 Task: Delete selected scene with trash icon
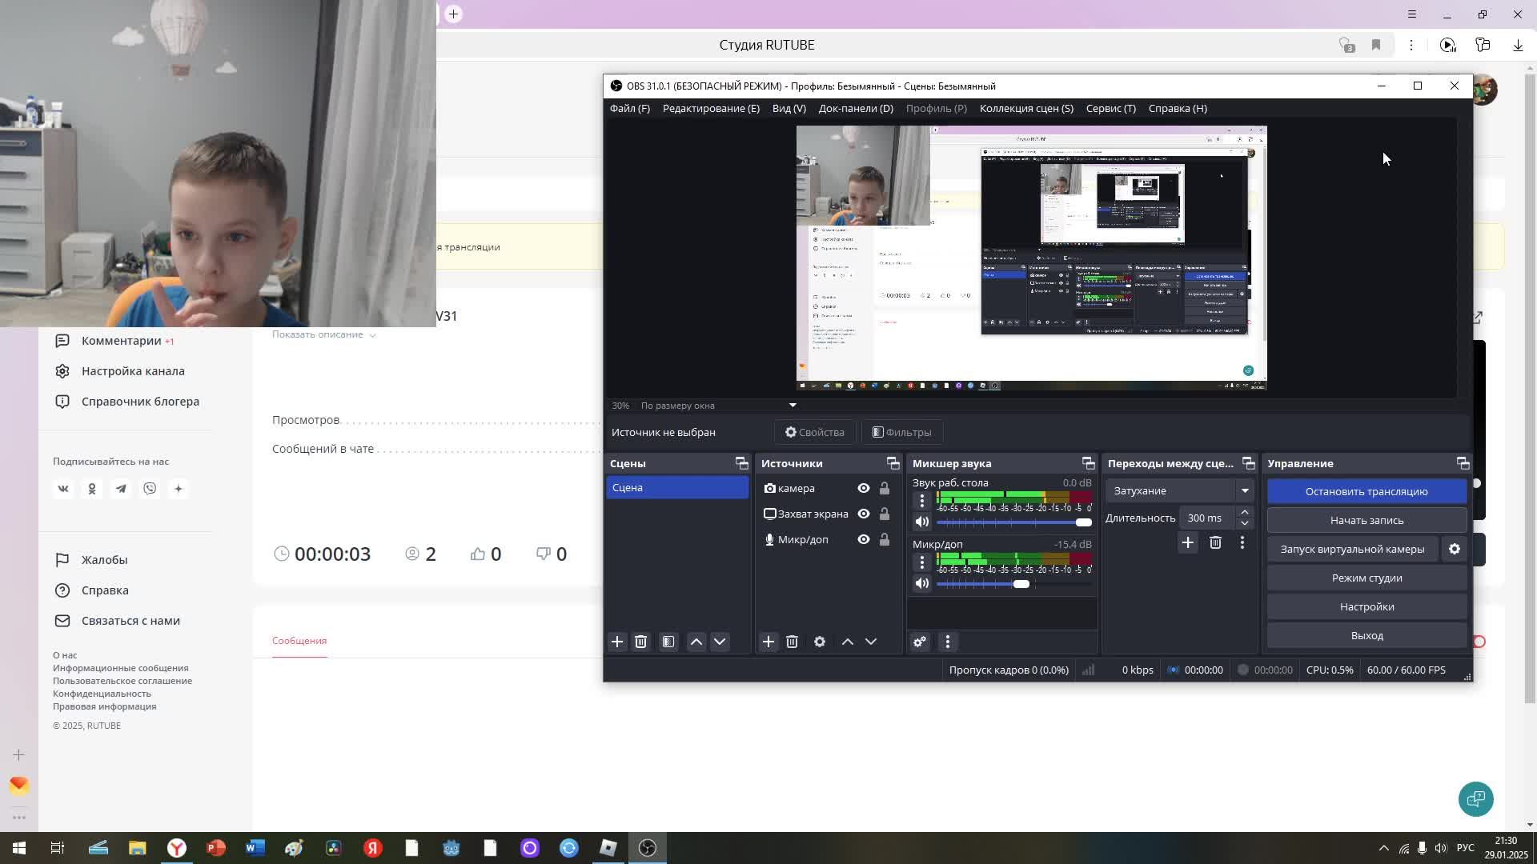[x=640, y=642]
